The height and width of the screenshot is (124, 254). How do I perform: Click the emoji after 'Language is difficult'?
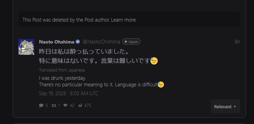(x=161, y=85)
